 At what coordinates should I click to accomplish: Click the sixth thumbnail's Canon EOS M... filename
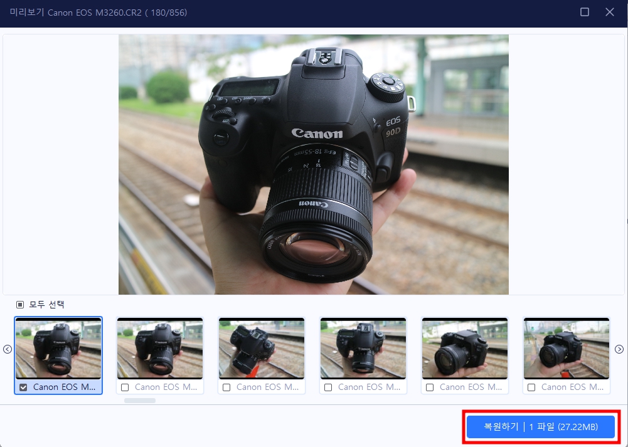(573, 387)
